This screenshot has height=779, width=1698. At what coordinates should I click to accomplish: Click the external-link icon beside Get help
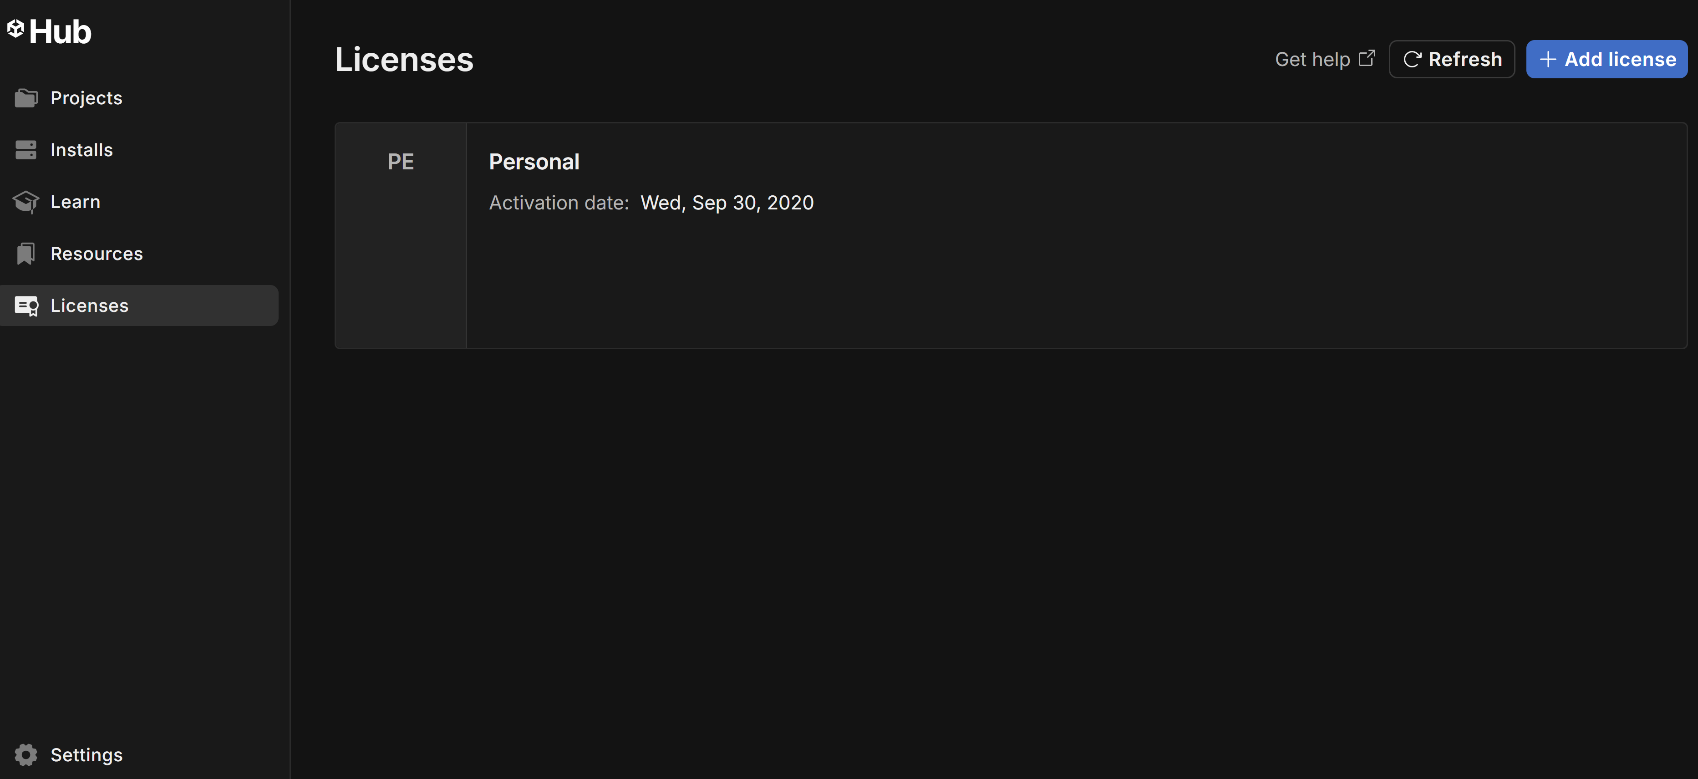click(1368, 57)
